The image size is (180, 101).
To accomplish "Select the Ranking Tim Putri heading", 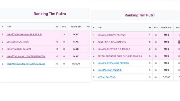I will [x=139, y=15].
